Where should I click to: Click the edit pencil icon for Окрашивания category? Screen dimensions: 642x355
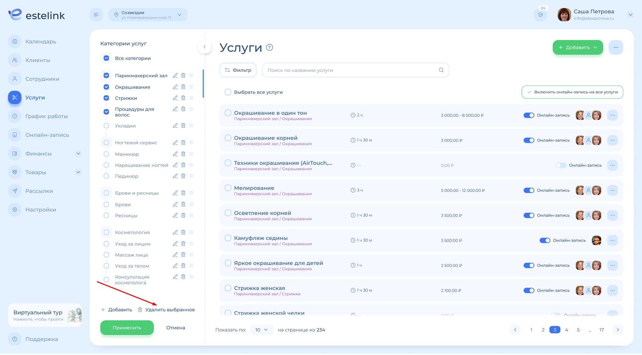(175, 87)
